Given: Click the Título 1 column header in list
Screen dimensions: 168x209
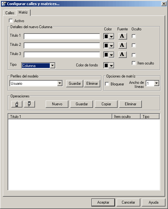Looking at the screenshot, I should click(60, 116).
